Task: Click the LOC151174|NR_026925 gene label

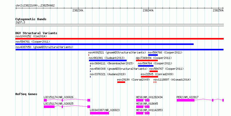Action: coord(58,104)
